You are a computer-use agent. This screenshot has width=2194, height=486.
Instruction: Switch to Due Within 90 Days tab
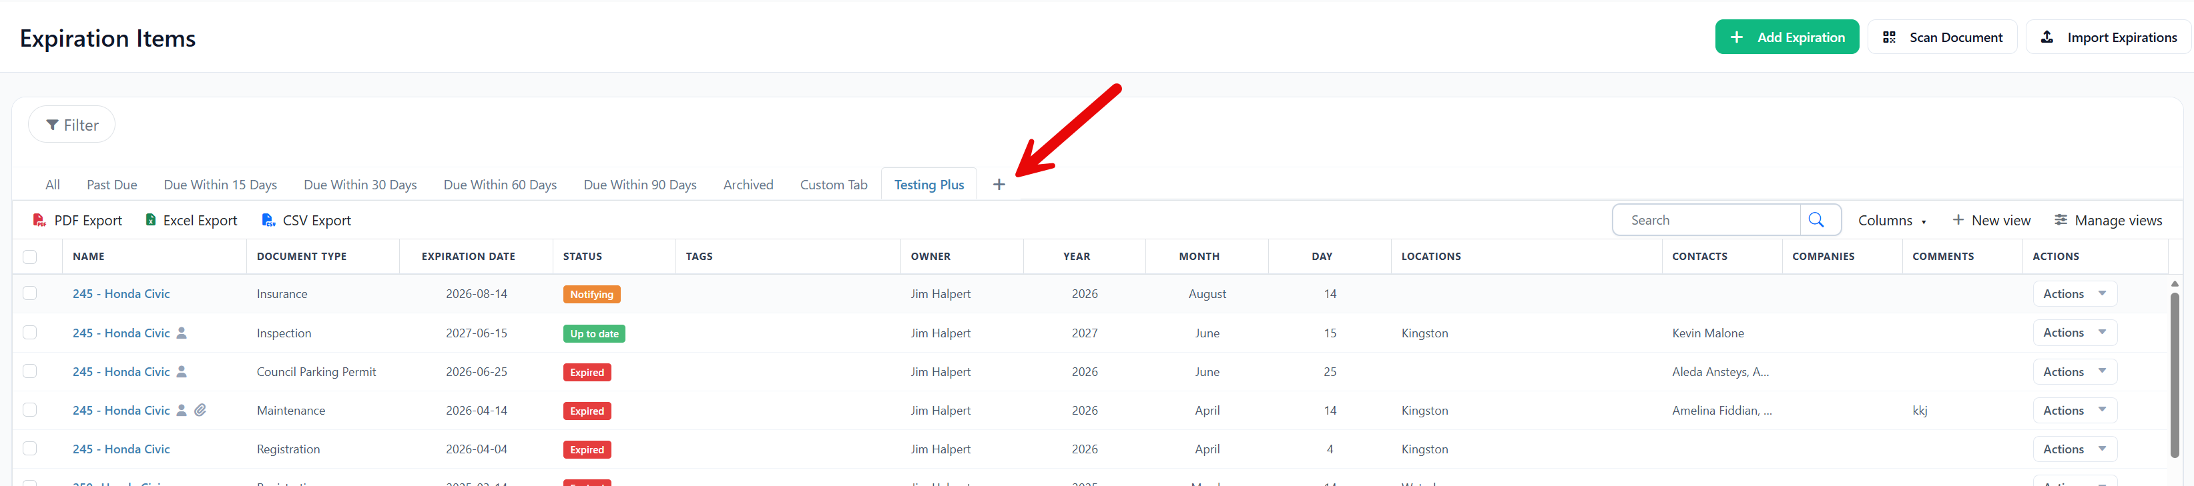(639, 185)
